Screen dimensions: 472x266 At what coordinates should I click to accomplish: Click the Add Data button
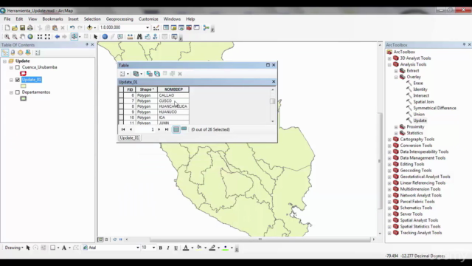pyautogui.click(x=90, y=28)
